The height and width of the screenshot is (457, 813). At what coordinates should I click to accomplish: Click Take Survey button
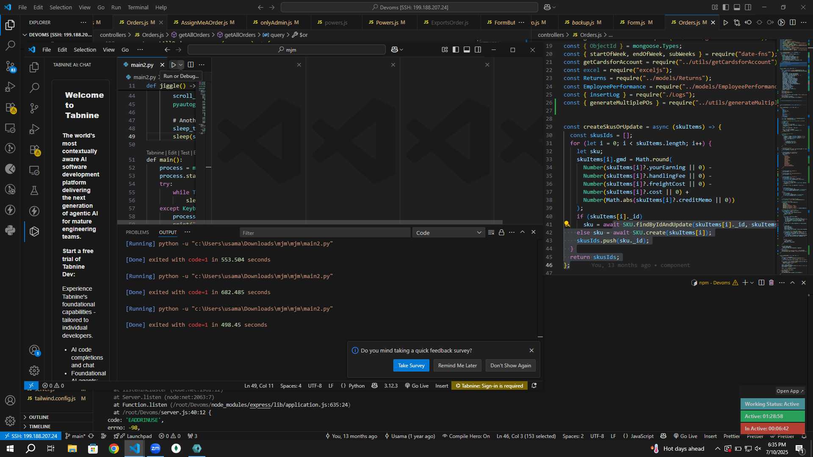(411, 366)
